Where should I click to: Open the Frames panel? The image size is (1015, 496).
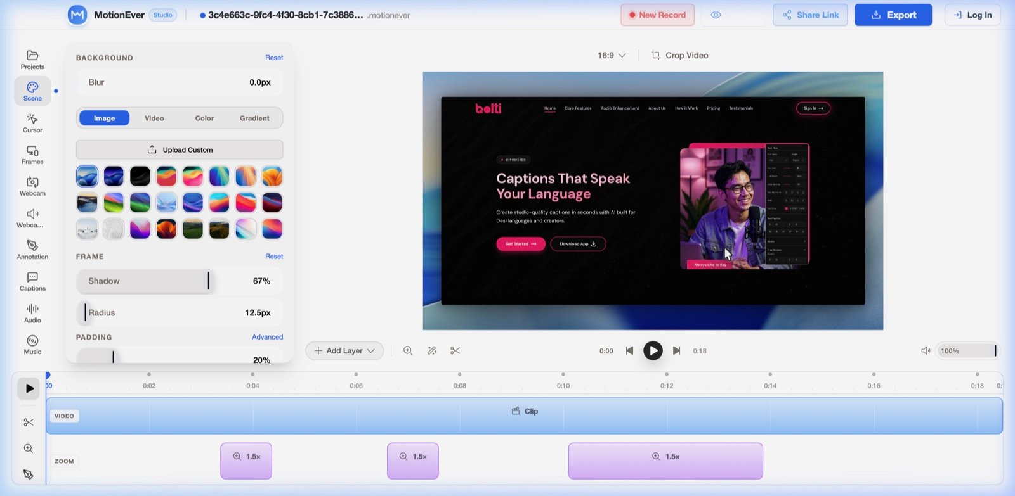click(x=32, y=155)
